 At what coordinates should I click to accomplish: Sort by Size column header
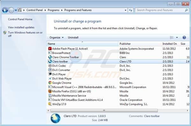(x=184, y=44)
